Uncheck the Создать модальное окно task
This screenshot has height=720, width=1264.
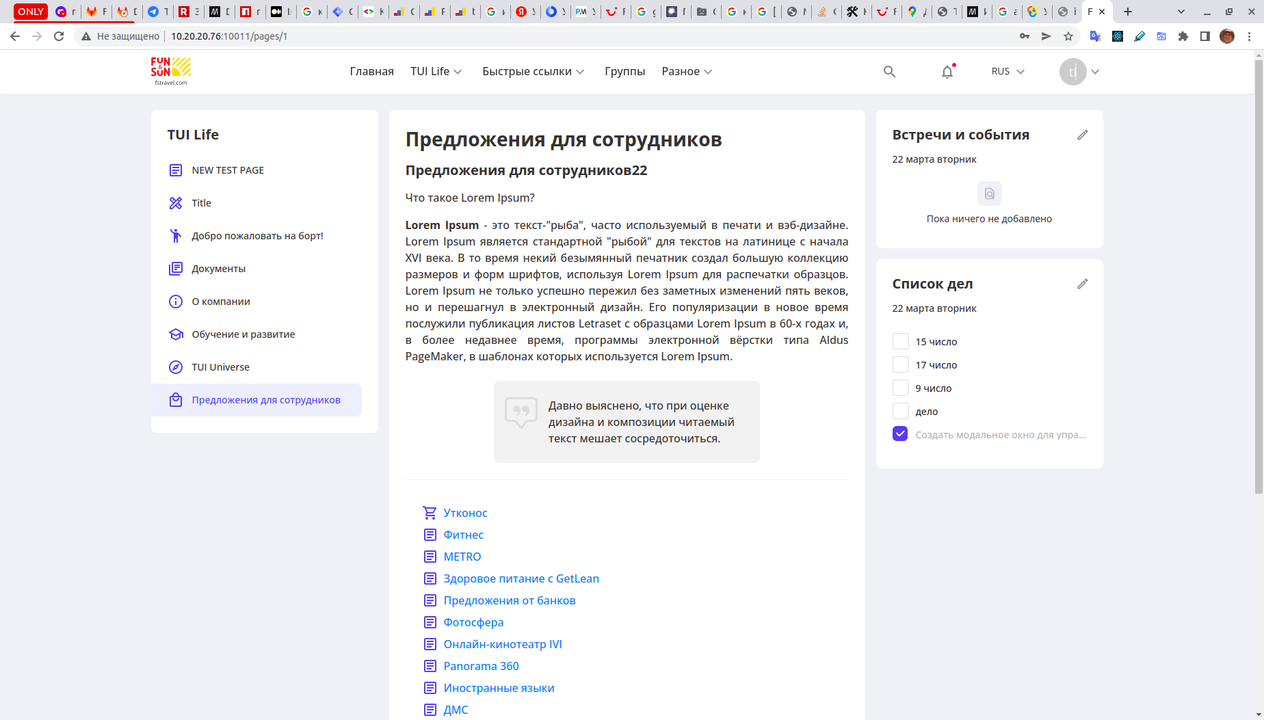coord(901,434)
